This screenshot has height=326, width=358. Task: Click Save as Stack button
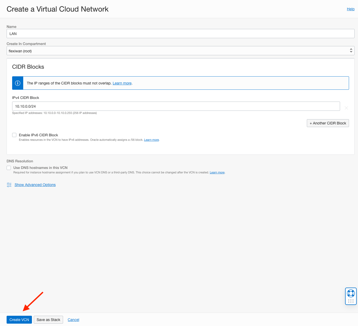click(x=48, y=320)
